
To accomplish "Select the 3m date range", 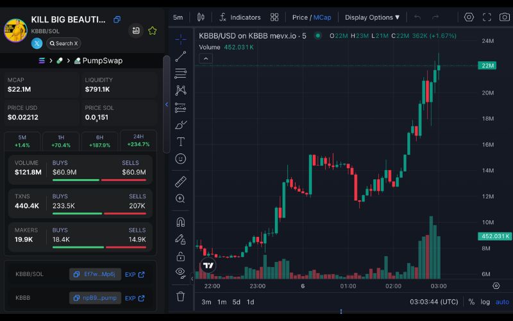I will click(206, 302).
